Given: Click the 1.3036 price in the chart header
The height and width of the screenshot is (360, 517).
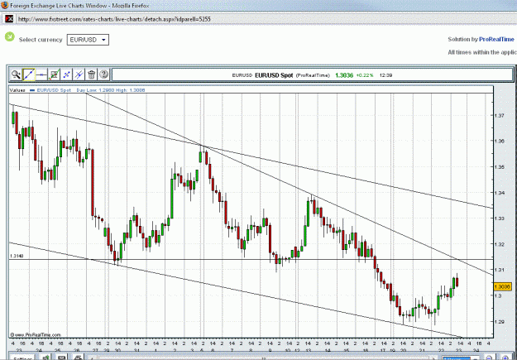Looking at the screenshot, I should coord(344,75).
